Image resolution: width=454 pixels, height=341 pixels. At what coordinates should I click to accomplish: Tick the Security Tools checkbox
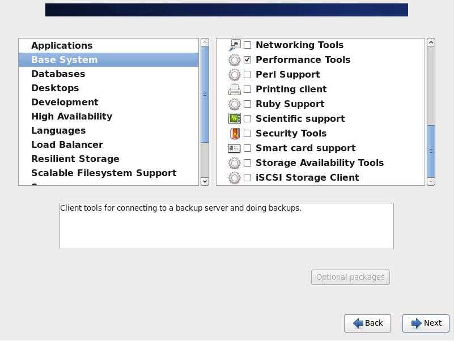pyautogui.click(x=247, y=133)
